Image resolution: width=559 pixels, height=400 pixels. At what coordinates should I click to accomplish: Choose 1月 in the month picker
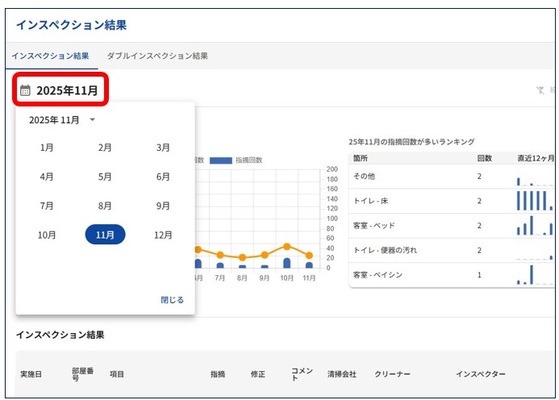tap(47, 148)
